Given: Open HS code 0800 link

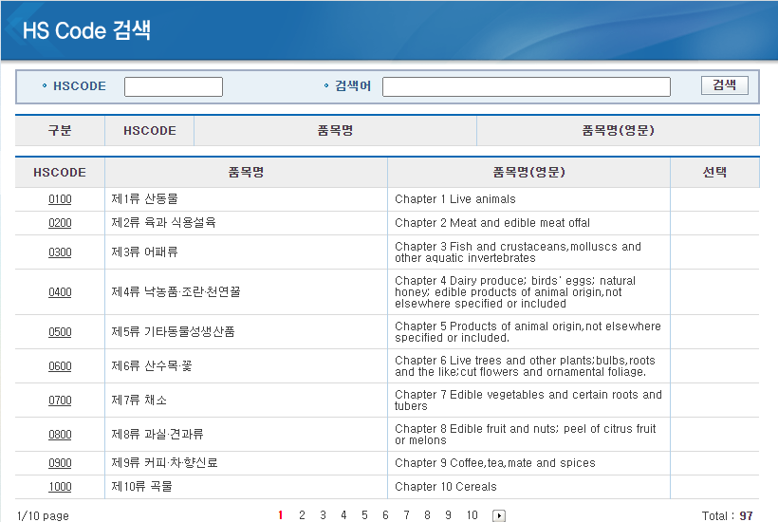Looking at the screenshot, I should 60,435.
